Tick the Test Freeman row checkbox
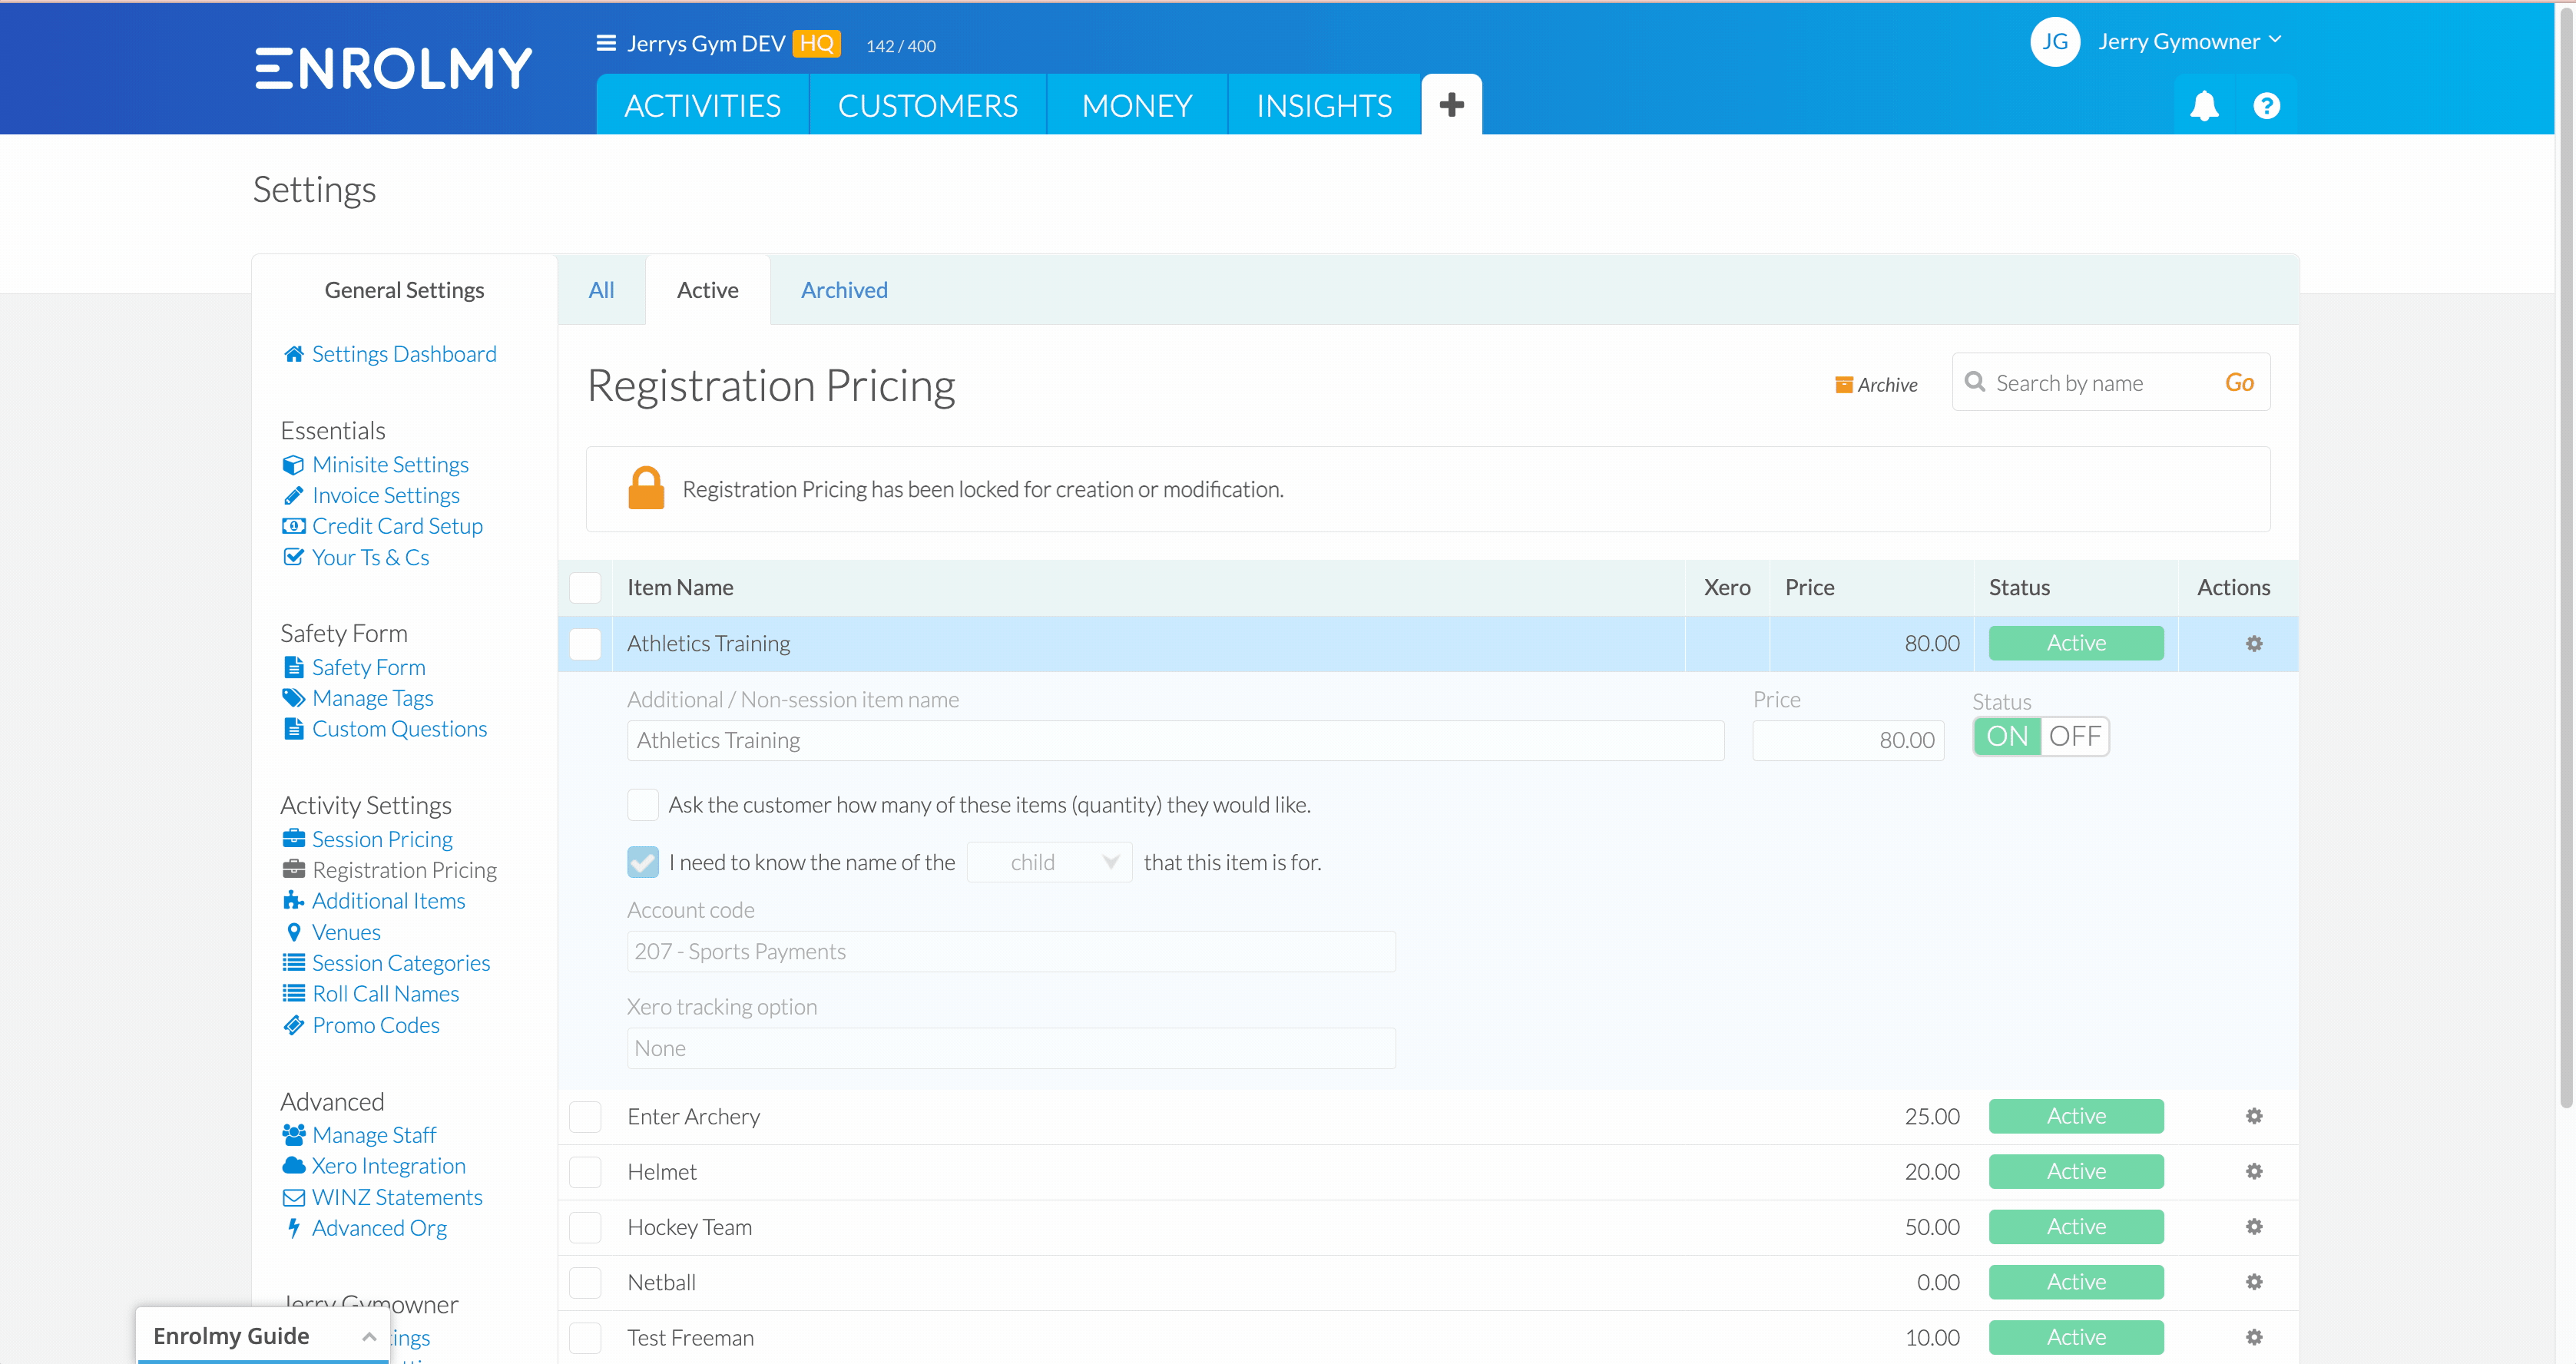The height and width of the screenshot is (1364, 2576). [x=585, y=1337]
